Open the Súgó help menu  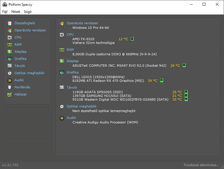pyautogui.click(x=28, y=12)
